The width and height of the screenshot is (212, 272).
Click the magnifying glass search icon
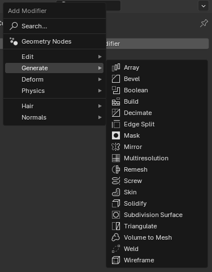coord(14,26)
